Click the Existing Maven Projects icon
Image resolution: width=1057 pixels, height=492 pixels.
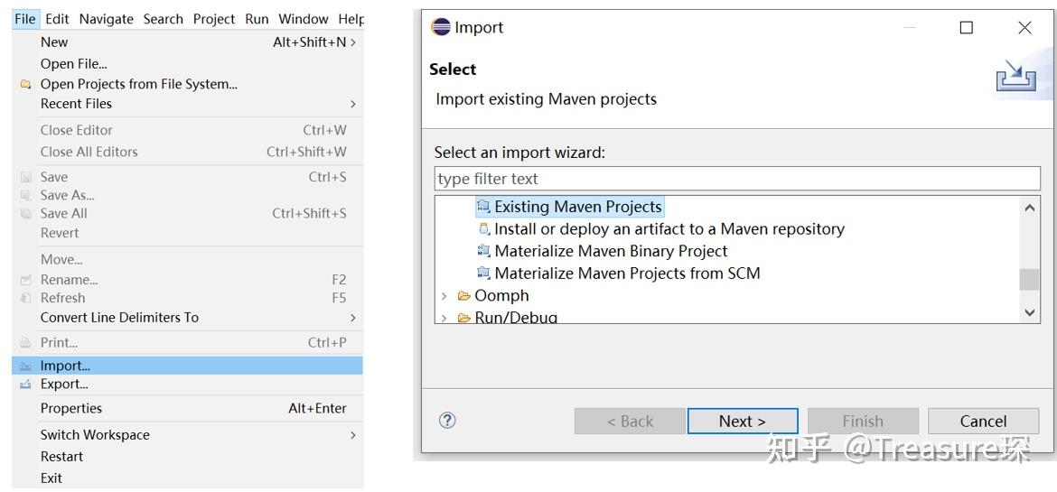(484, 207)
